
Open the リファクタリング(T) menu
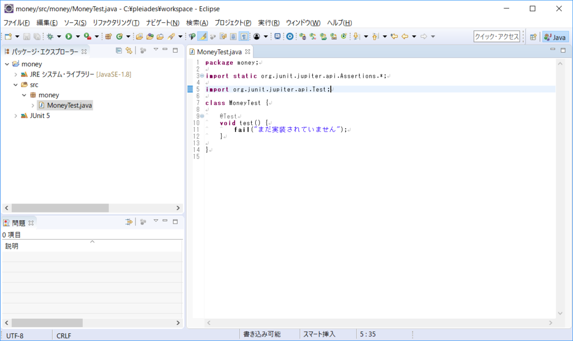point(116,22)
